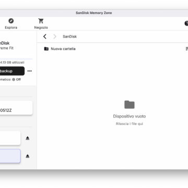The image size is (188, 188).
Task: Go forward with the right chevron arrow
Action: pyautogui.click(x=55, y=37)
